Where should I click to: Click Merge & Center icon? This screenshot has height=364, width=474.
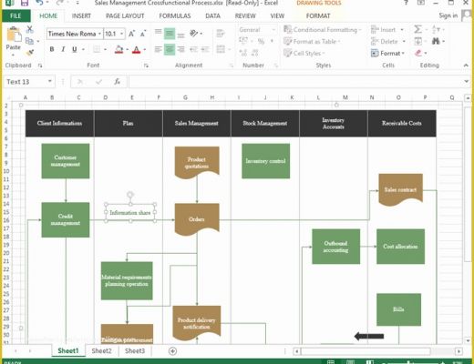click(221, 49)
